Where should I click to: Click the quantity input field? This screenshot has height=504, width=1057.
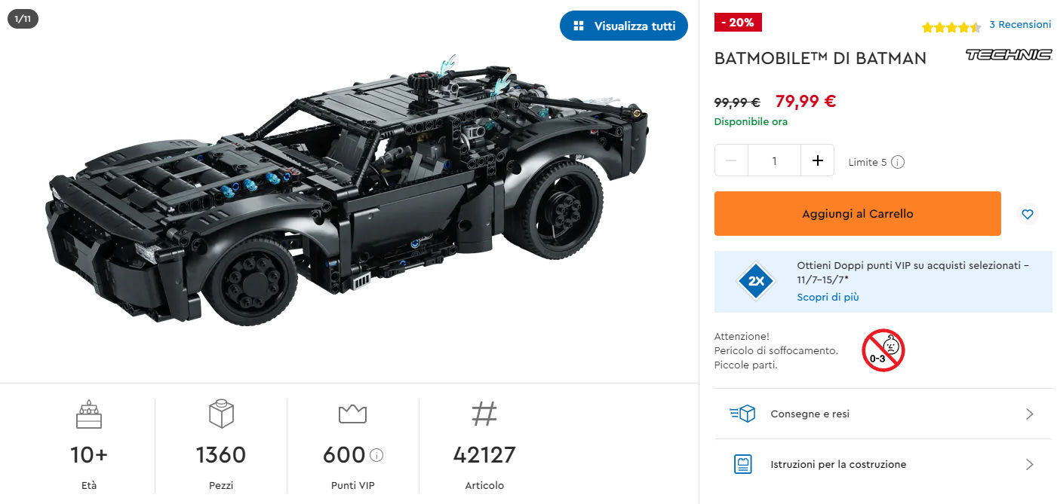click(774, 160)
